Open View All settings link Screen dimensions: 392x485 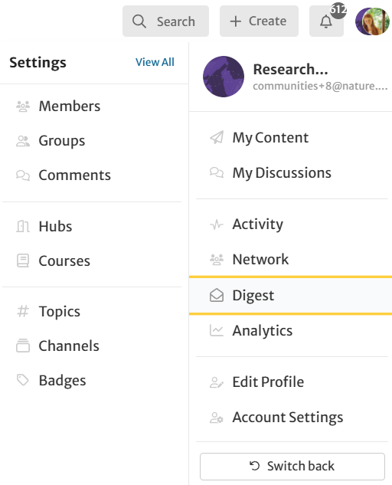click(x=155, y=62)
